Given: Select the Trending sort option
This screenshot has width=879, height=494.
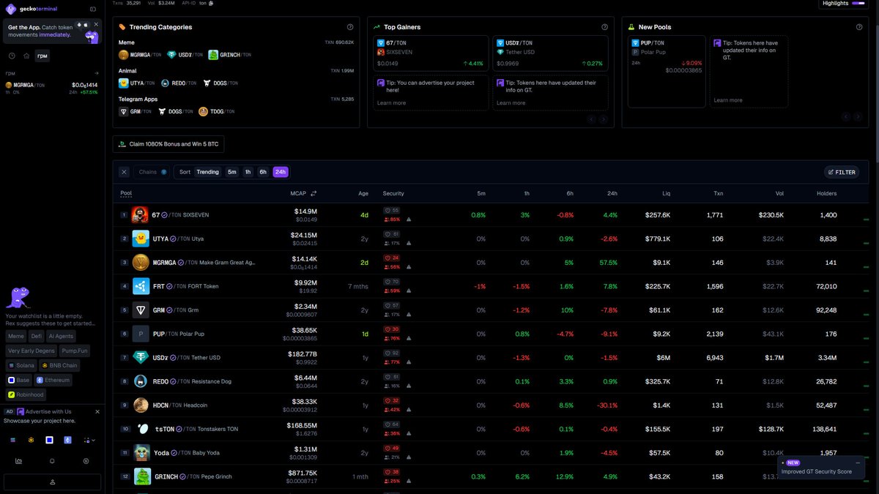Looking at the screenshot, I should [x=207, y=172].
